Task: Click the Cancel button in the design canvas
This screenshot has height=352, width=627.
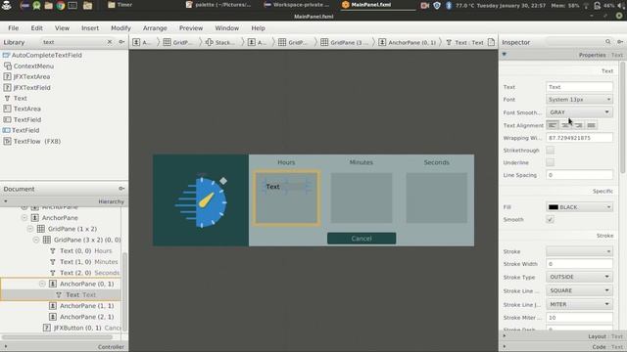Action: 362,239
